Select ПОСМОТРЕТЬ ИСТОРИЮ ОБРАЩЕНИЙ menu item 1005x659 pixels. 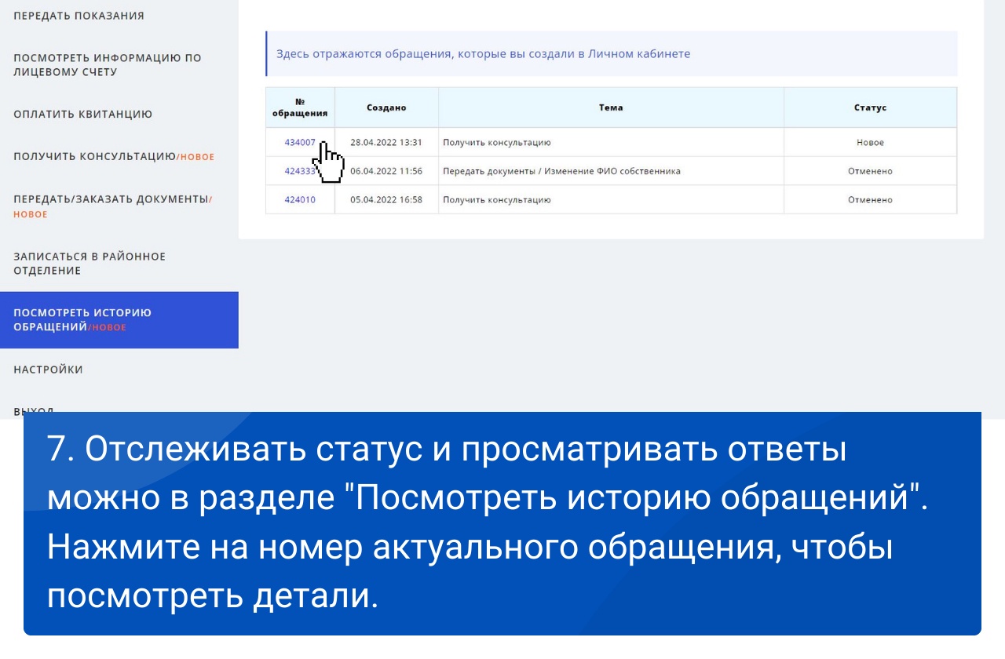click(119, 320)
